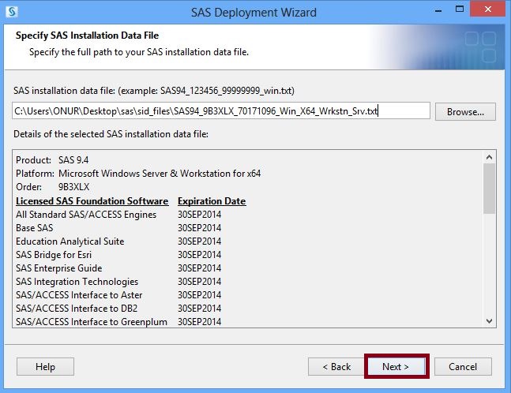Click the details list scrollbar thumb
The image size is (511, 393).
click(489, 189)
